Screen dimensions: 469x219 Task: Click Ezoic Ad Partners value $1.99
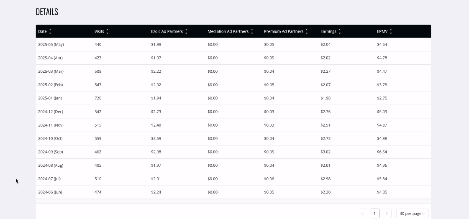[x=156, y=45]
